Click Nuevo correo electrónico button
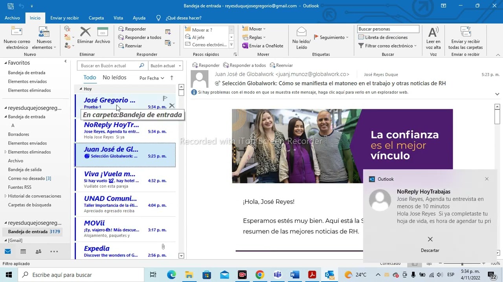 pyautogui.click(x=17, y=38)
